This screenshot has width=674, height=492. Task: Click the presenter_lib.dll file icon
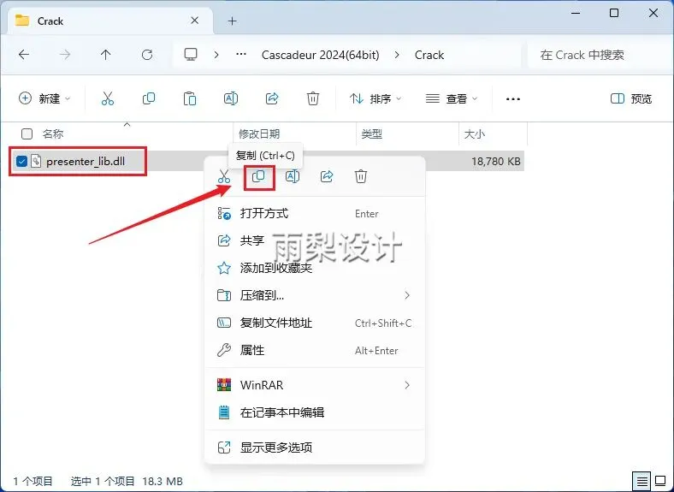tap(36, 161)
